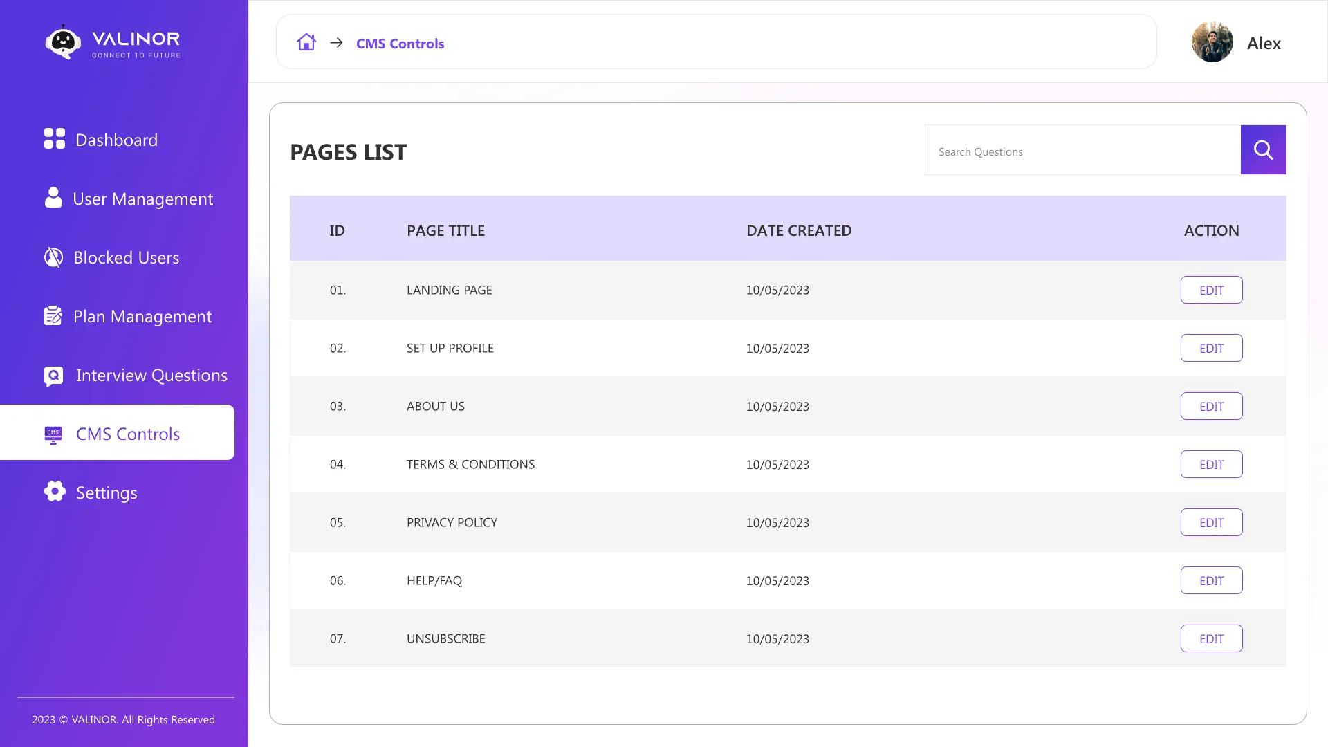1328x747 pixels.
Task: Click the DATE CREATED column header
Action: pos(799,230)
